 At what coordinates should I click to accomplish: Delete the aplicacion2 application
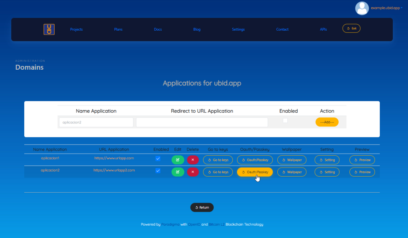click(x=193, y=172)
